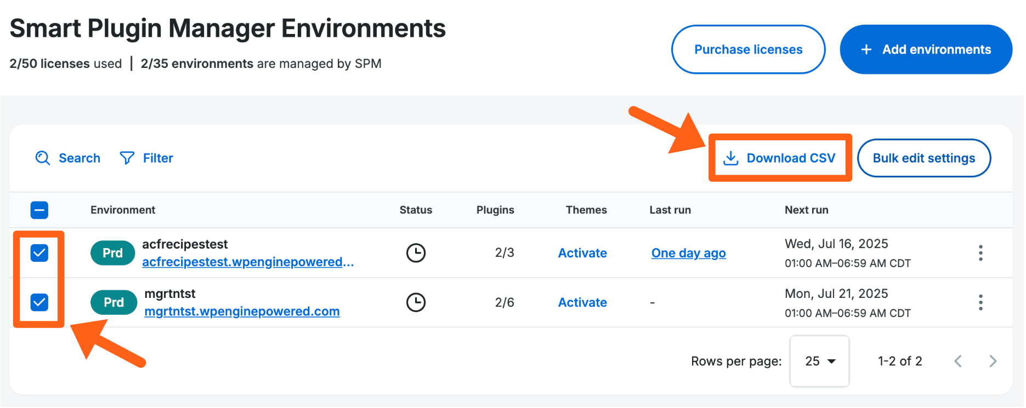Click the scheduled status clock for acfrecipestest
This screenshot has height=408, width=1026.
click(x=416, y=253)
